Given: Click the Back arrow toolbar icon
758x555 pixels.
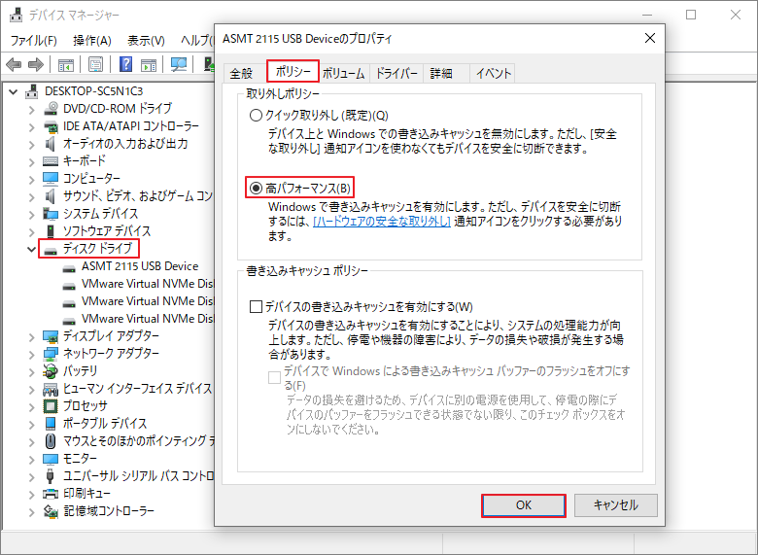Looking at the screenshot, I should [x=14, y=64].
